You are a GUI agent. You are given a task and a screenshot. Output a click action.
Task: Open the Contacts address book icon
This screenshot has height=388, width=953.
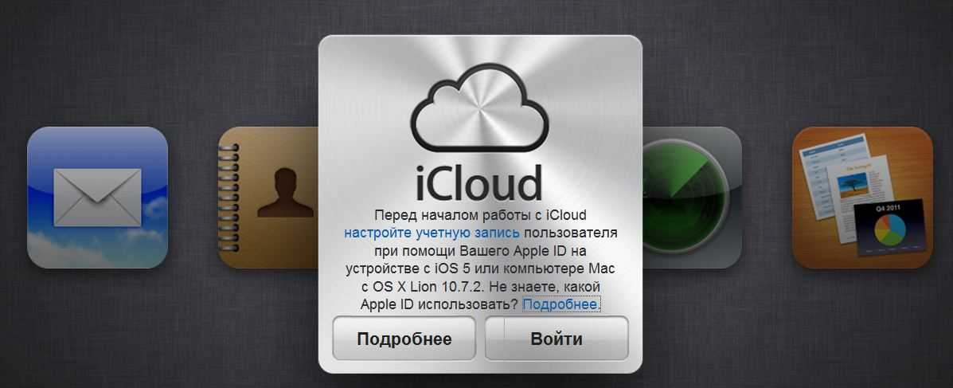pos(268,197)
